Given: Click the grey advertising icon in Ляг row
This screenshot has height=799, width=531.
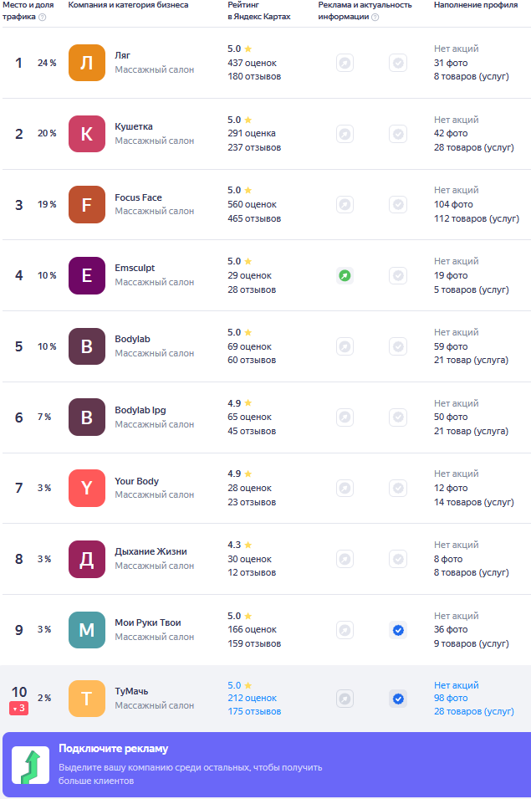Looking at the screenshot, I should pyautogui.click(x=345, y=64).
